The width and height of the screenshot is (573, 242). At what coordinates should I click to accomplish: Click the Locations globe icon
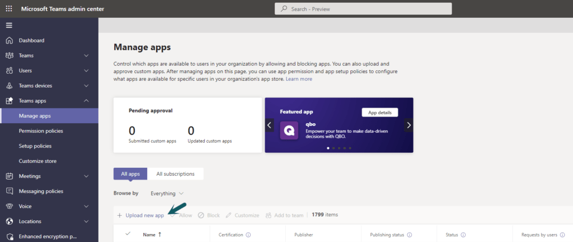click(10, 221)
